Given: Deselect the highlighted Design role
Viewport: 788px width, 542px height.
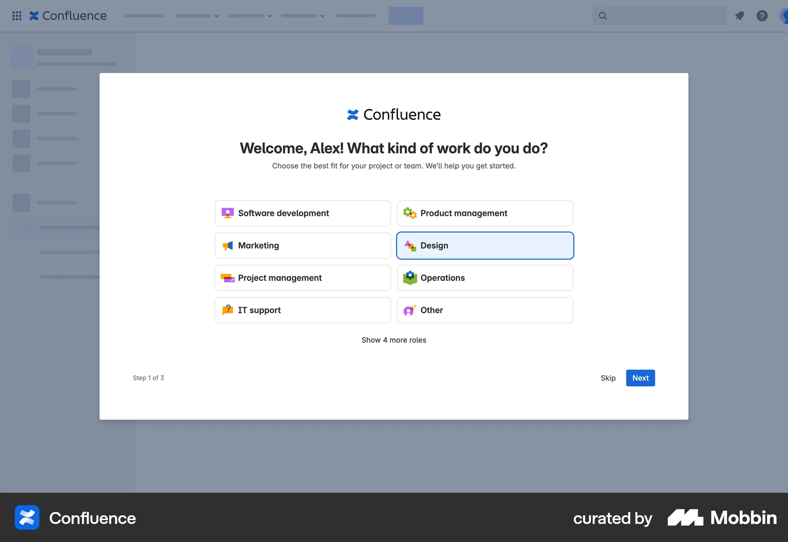Looking at the screenshot, I should [485, 246].
